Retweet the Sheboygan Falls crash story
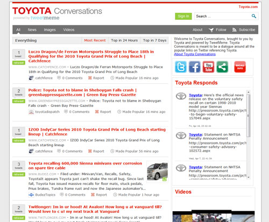Image resolution: width=269 pixels, height=222 pixels. tap(19, 101)
